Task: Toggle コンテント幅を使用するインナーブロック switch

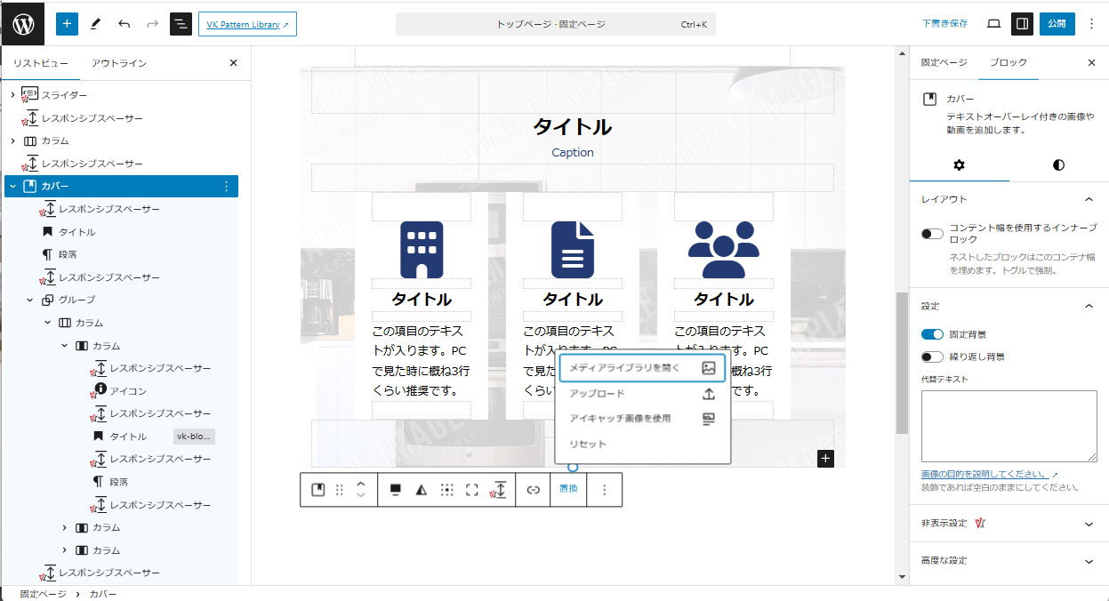Action: click(x=932, y=234)
